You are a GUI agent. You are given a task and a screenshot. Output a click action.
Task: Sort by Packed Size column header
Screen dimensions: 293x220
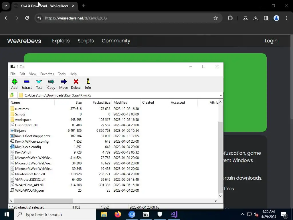(97, 103)
